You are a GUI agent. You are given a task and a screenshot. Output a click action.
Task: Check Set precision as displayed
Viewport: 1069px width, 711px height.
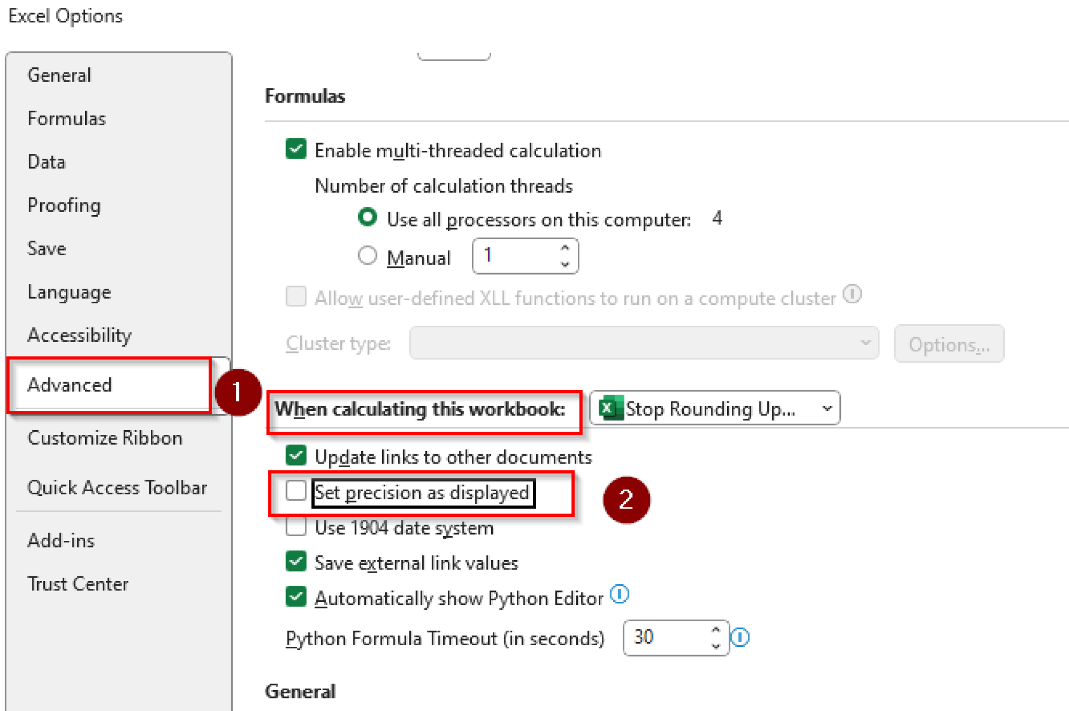pos(295,491)
